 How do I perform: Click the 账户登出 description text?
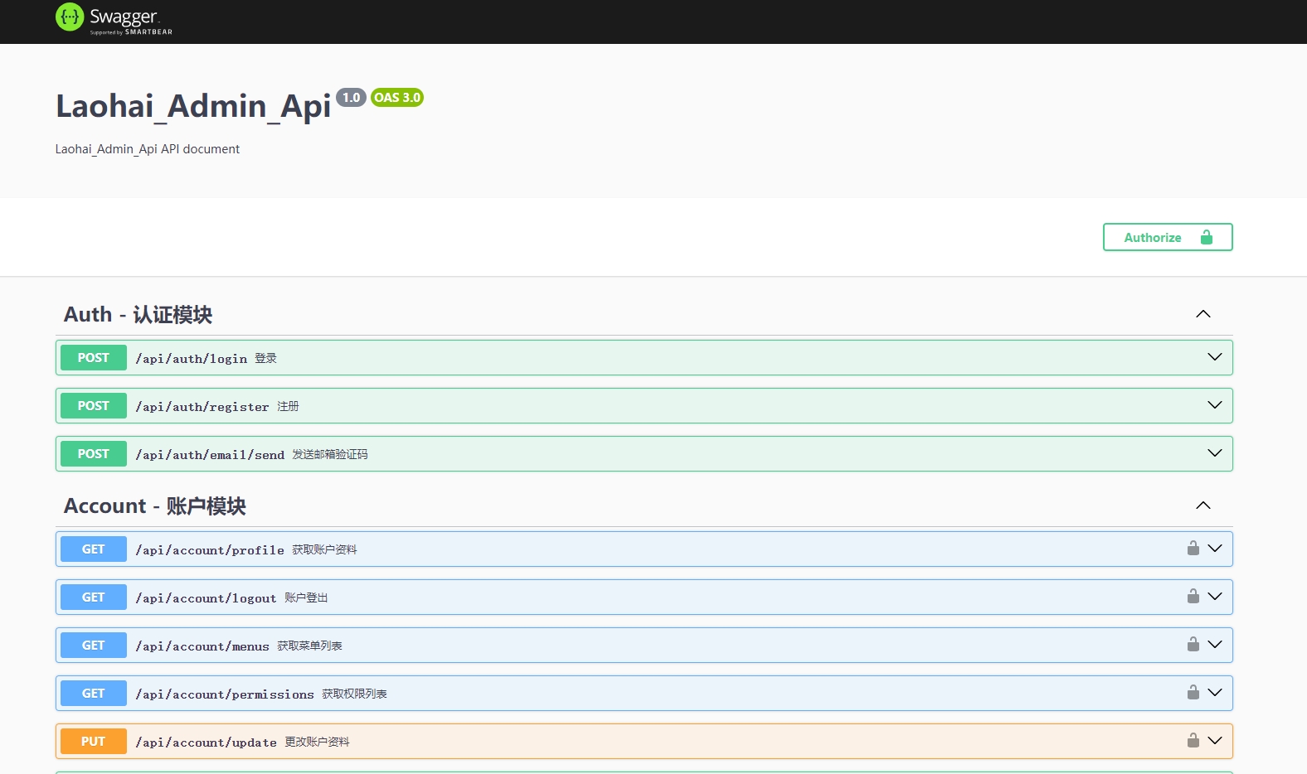pos(306,597)
